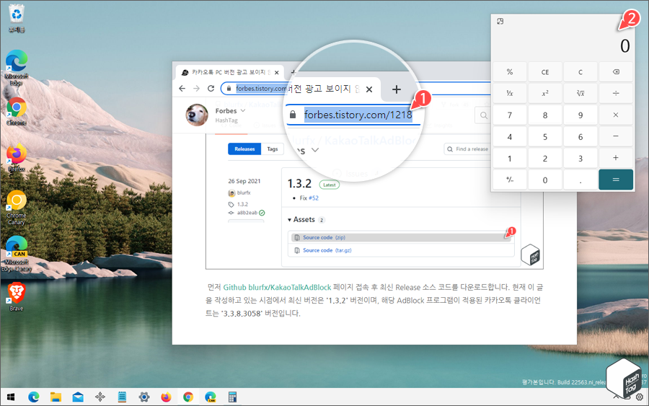649x406 pixels.
Task: Select the Chrome Canary desktop shortcut
Action: pyautogui.click(x=17, y=208)
